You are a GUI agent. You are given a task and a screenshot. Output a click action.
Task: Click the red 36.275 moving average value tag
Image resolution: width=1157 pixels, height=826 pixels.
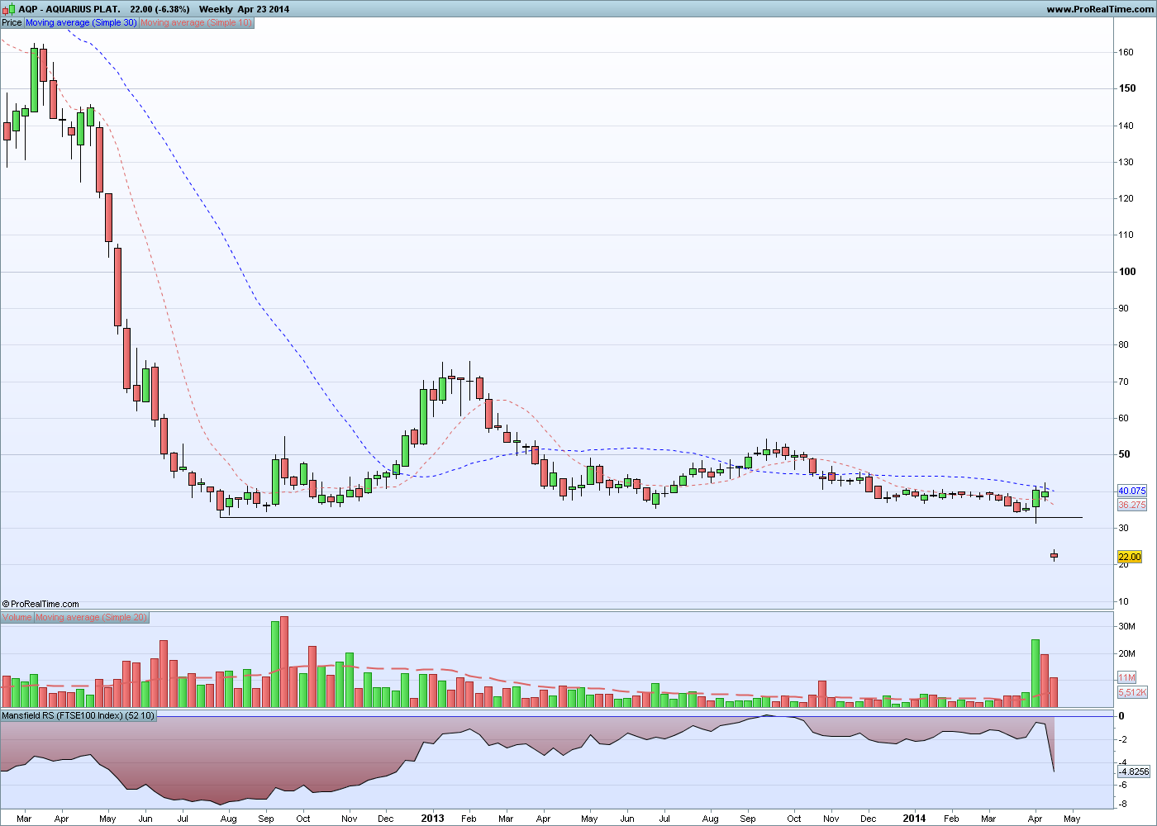1131,505
